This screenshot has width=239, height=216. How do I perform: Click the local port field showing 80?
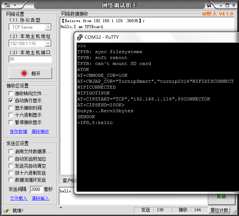[x=30, y=59]
